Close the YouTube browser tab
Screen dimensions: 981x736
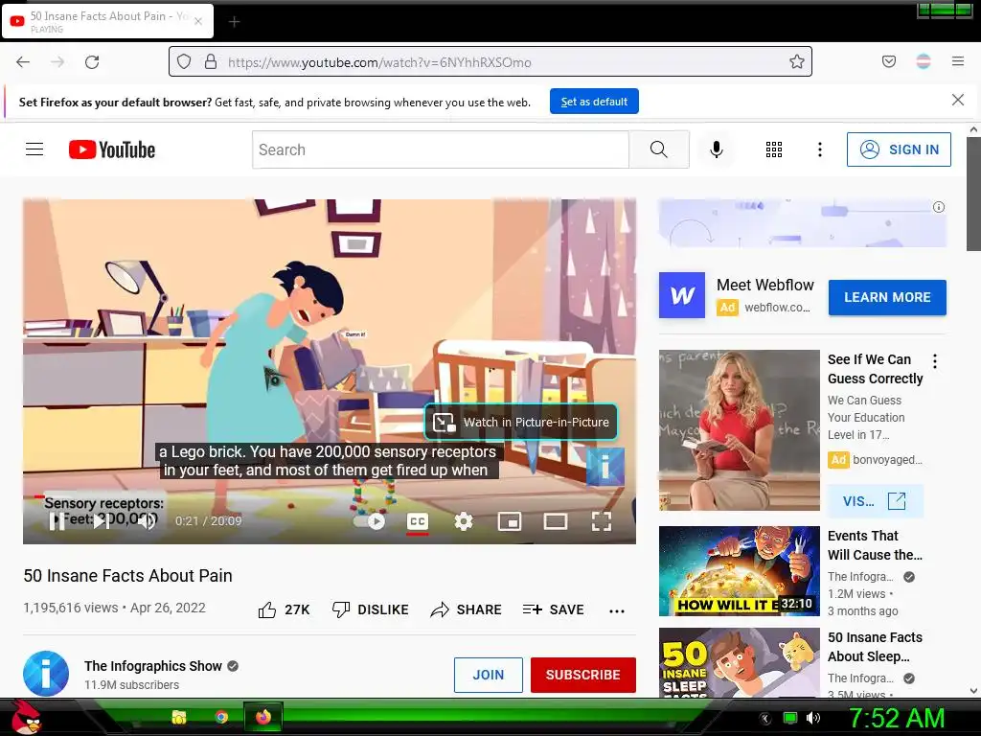coord(198,21)
